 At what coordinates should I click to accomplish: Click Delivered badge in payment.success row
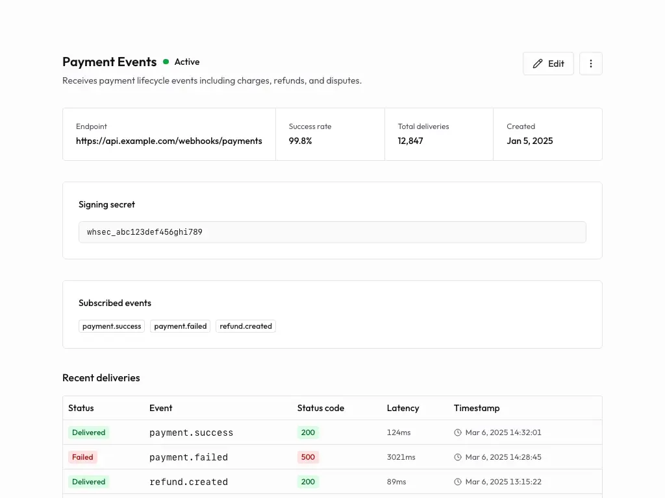88,433
